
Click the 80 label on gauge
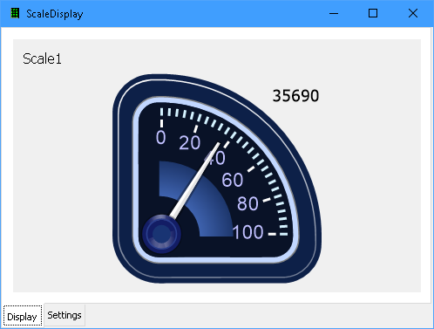[248, 203]
